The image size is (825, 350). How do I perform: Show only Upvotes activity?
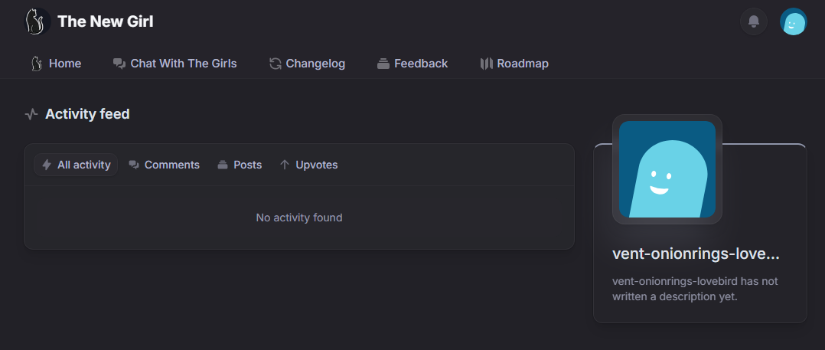click(x=316, y=165)
